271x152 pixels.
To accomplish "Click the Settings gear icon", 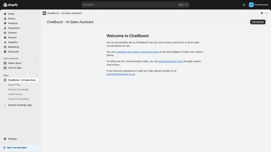I will [5, 139].
